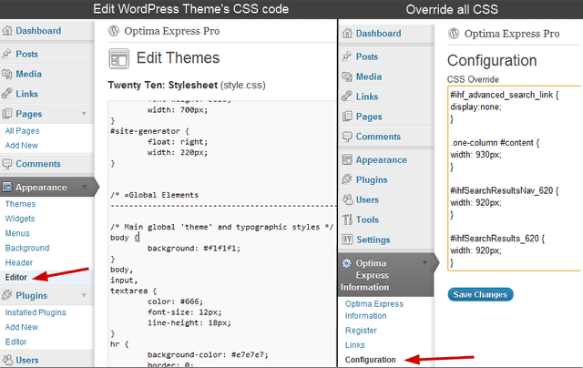Viewport: 583px width, 368px height.
Task: Click the Optima Express gear icon
Action: pyautogui.click(x=346, y=263)
